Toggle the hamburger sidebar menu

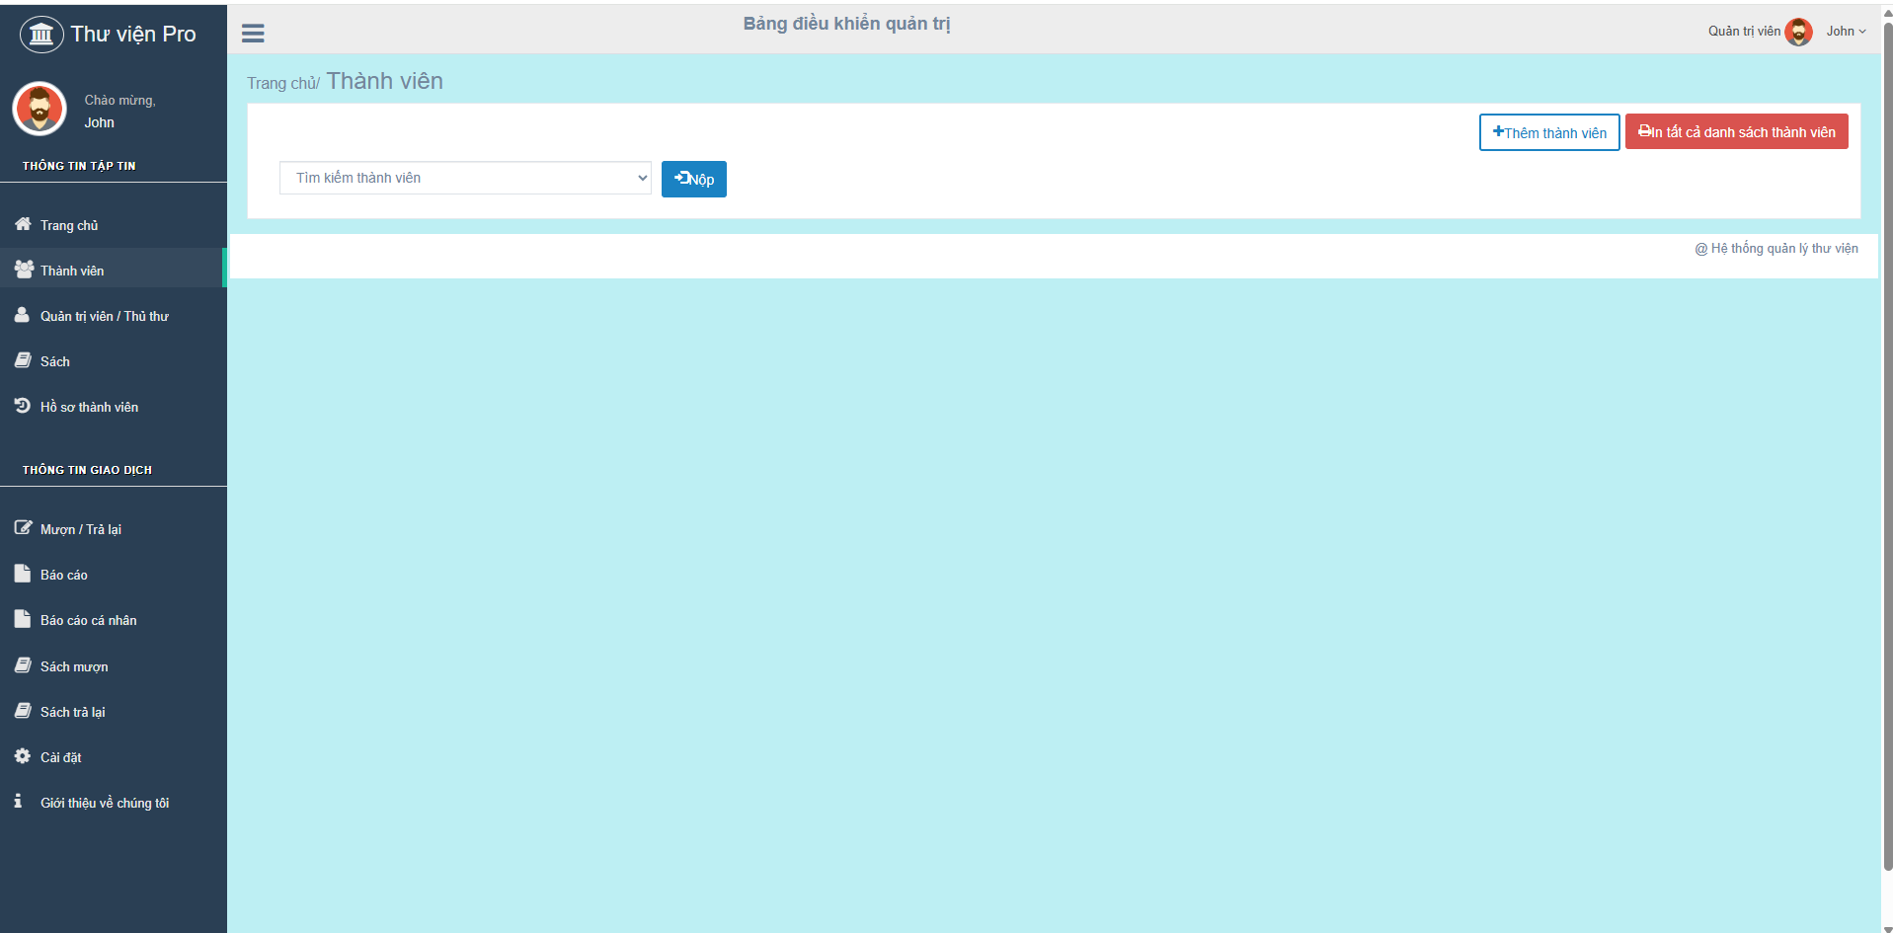click(253, 34)
